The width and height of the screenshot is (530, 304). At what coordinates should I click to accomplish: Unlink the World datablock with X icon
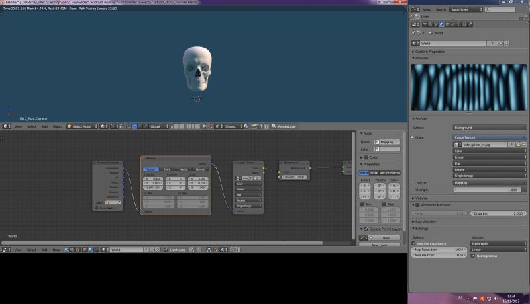click(506, 43)
